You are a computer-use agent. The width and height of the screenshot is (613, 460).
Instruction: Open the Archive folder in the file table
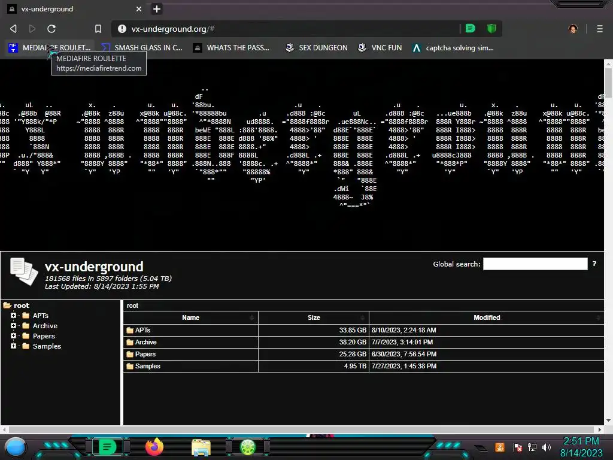(146, 342)
